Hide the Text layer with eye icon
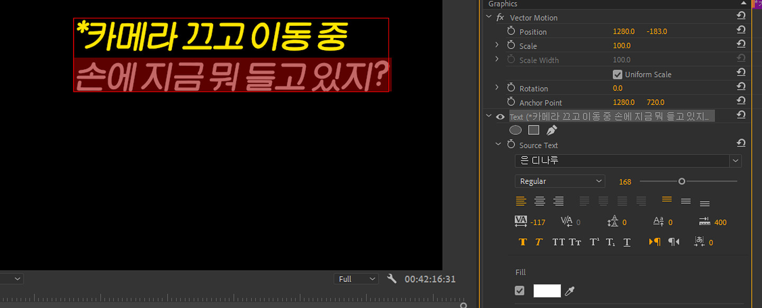The height and width of the screenshot is (308, 762). point(500,117)
